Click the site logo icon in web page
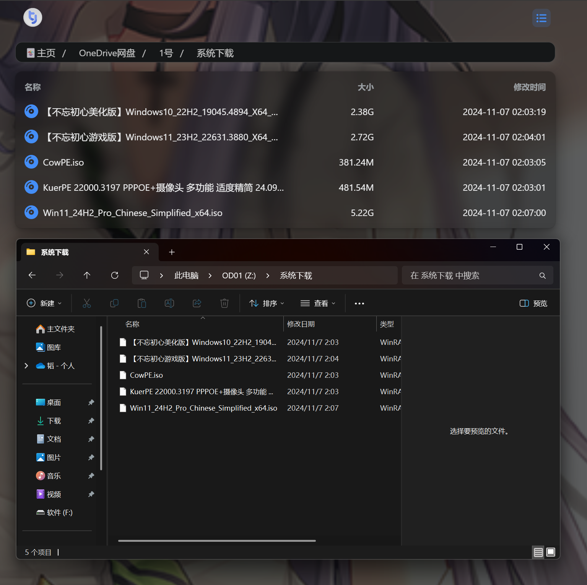 coord(33,18)
